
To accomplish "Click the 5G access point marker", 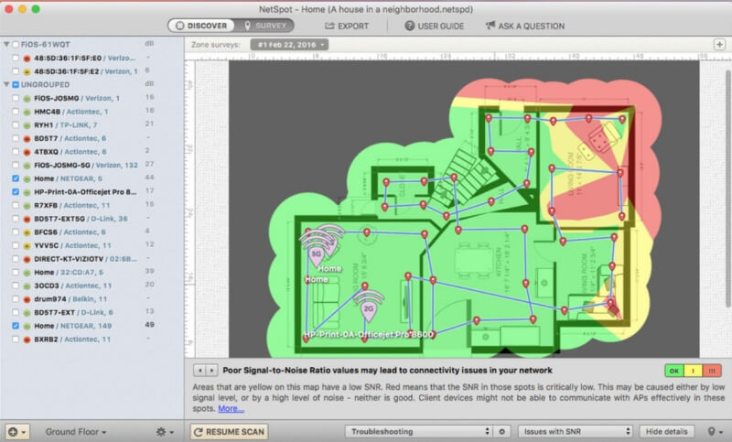I will click(317, 255).
